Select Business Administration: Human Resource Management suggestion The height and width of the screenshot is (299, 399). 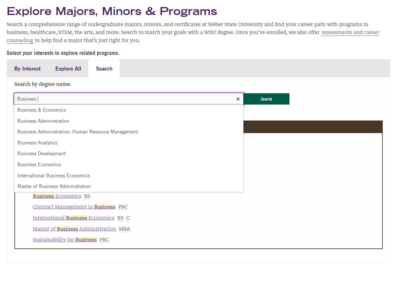[x=129, y=132]
